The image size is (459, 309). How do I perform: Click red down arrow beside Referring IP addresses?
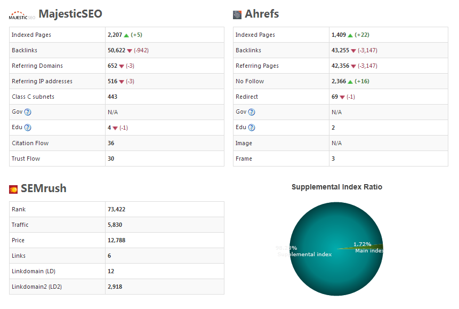coord(122,82)
